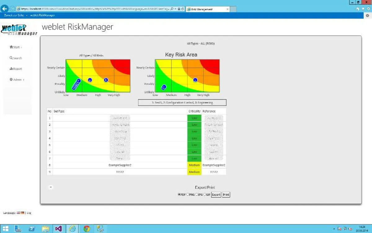The image size is (372, 233).
Task: Open the Admin gear icon
Action: (11, 80)
